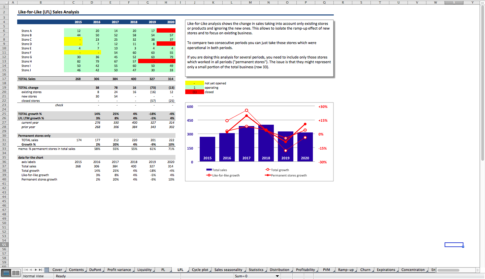The width and height of the screenshot is (485, 279).
Task: Go to first sheet arrow
Action: [x=27, y=270]
